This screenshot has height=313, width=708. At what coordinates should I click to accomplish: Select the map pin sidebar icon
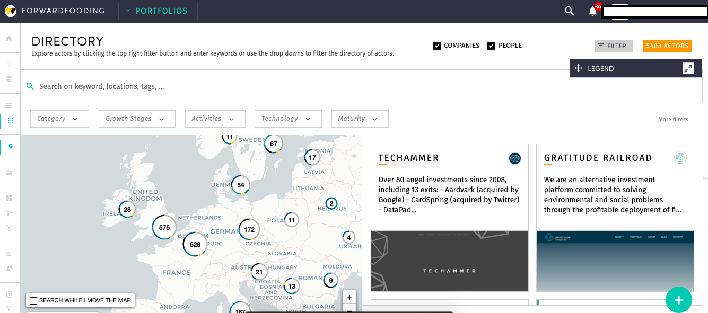click(x=10, y=146)
